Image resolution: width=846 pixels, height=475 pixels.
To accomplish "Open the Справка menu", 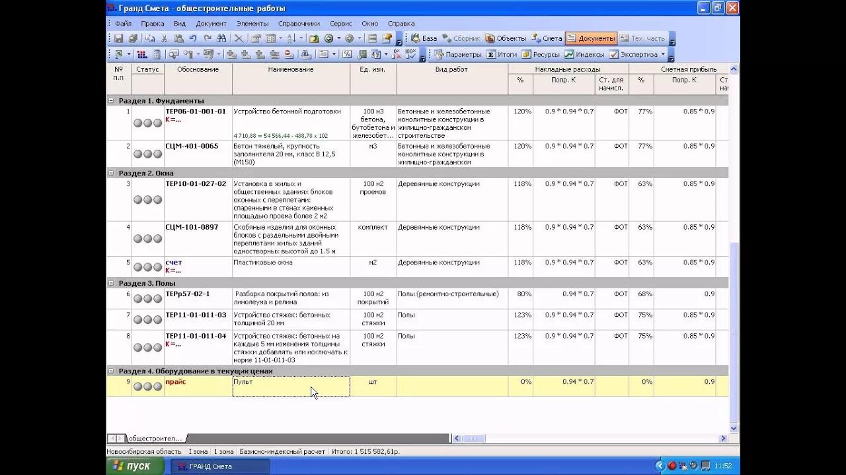I will (x=401, y=23).
